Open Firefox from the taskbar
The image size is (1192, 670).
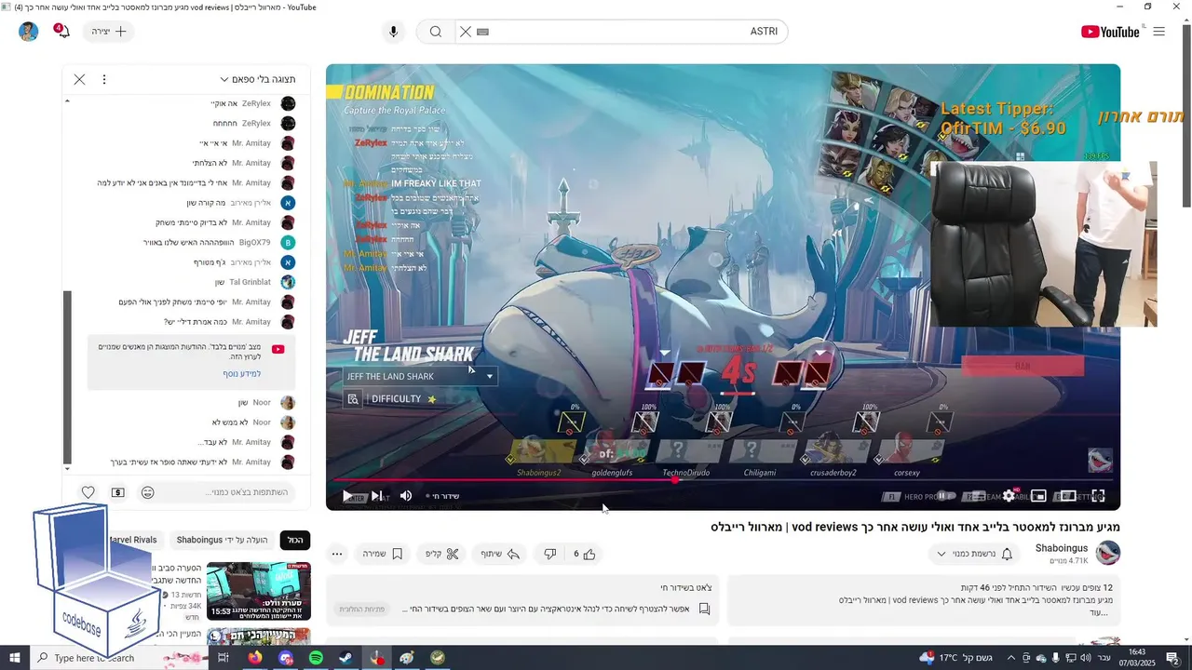(x=255, y=658)
